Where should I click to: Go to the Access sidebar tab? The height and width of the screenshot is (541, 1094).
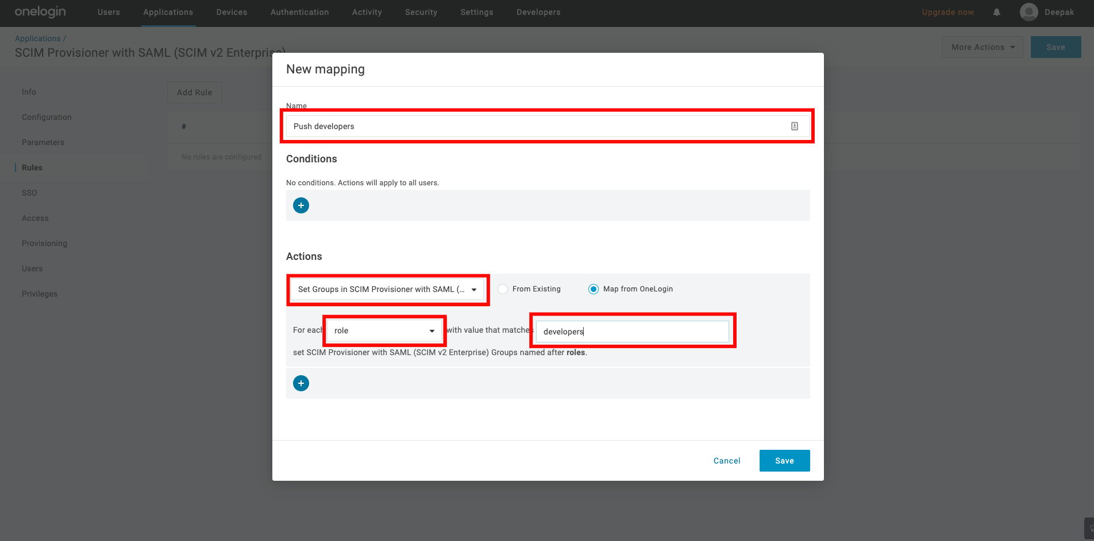pyautogui.click(x=35, y=218)
